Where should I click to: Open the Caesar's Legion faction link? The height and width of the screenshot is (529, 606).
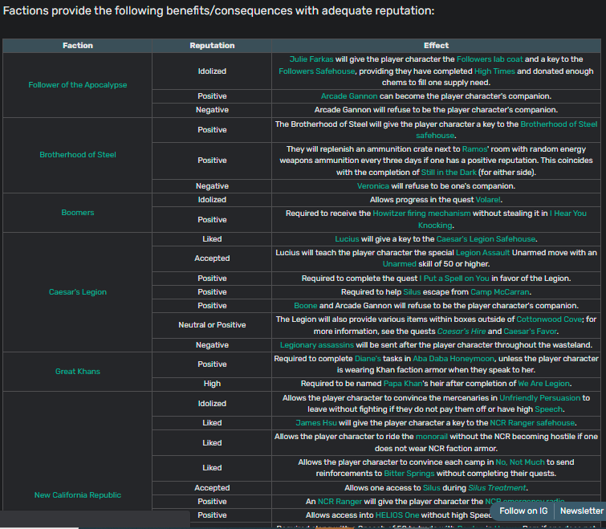pos(77,292)
